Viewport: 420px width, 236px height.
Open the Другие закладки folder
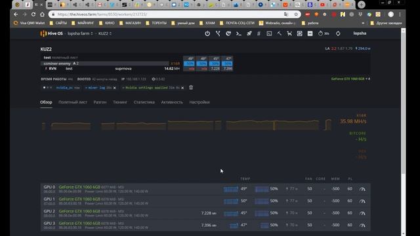pyautogui.click(x=386, y=23)
